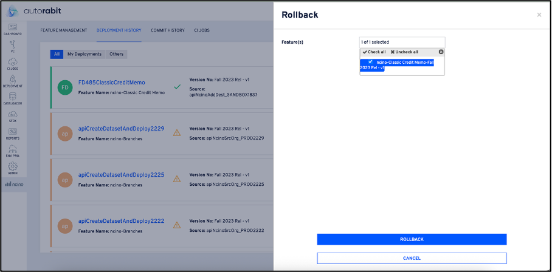This screenshot has height=272, width=552.
Task: Click Check all in feature list
Action: click(374, 52)
